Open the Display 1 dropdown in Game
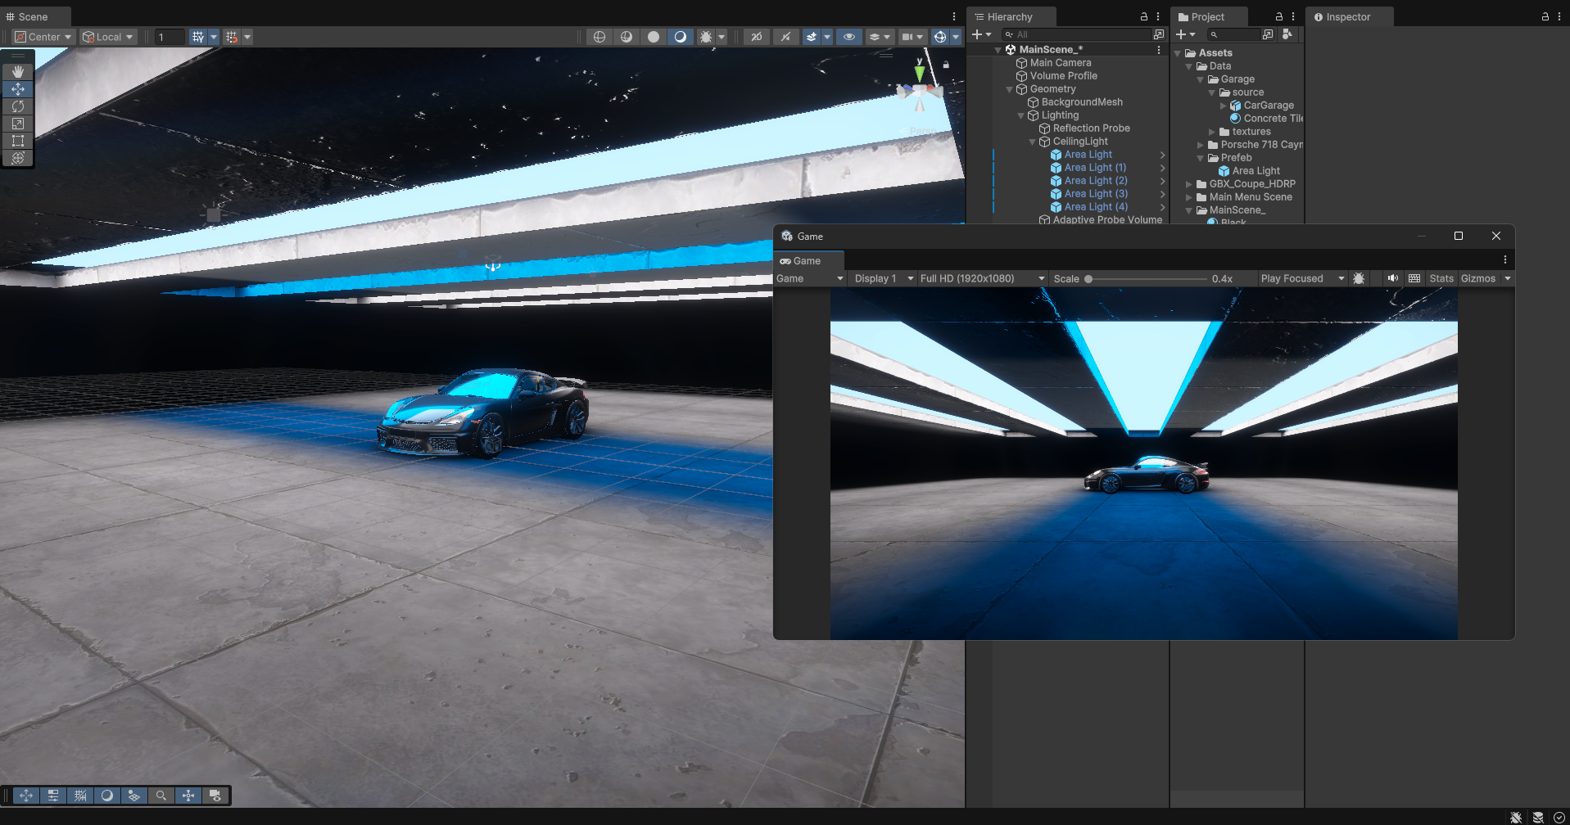Screen dimensions: 1570x825 [883, 278]
